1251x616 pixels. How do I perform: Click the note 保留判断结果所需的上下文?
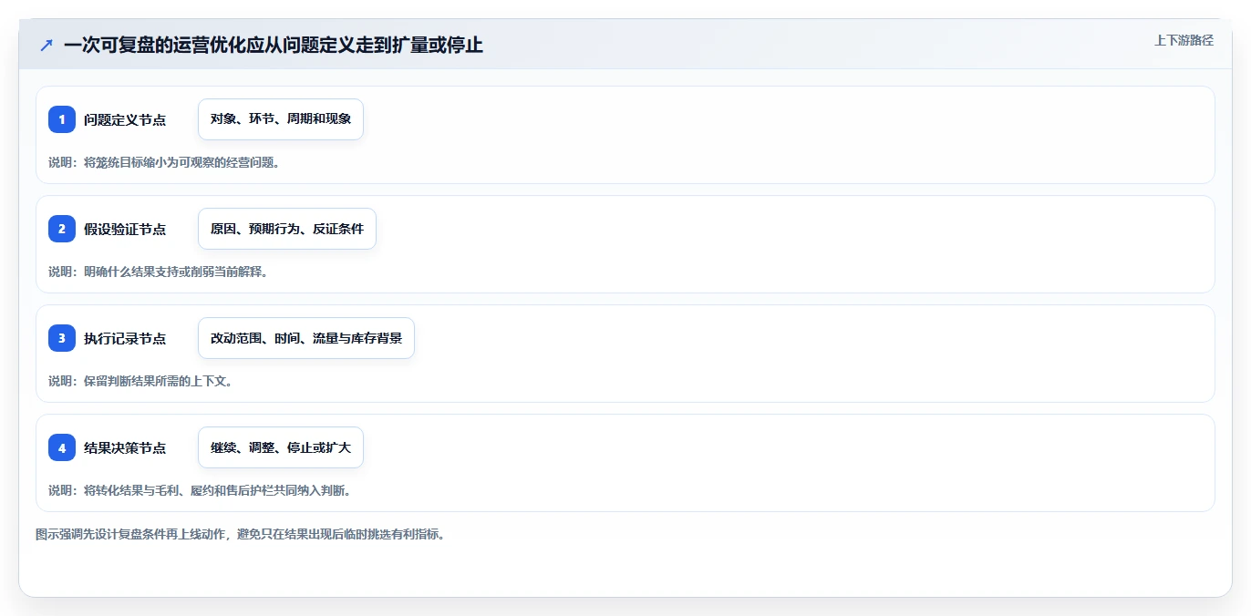coord(140,381)
